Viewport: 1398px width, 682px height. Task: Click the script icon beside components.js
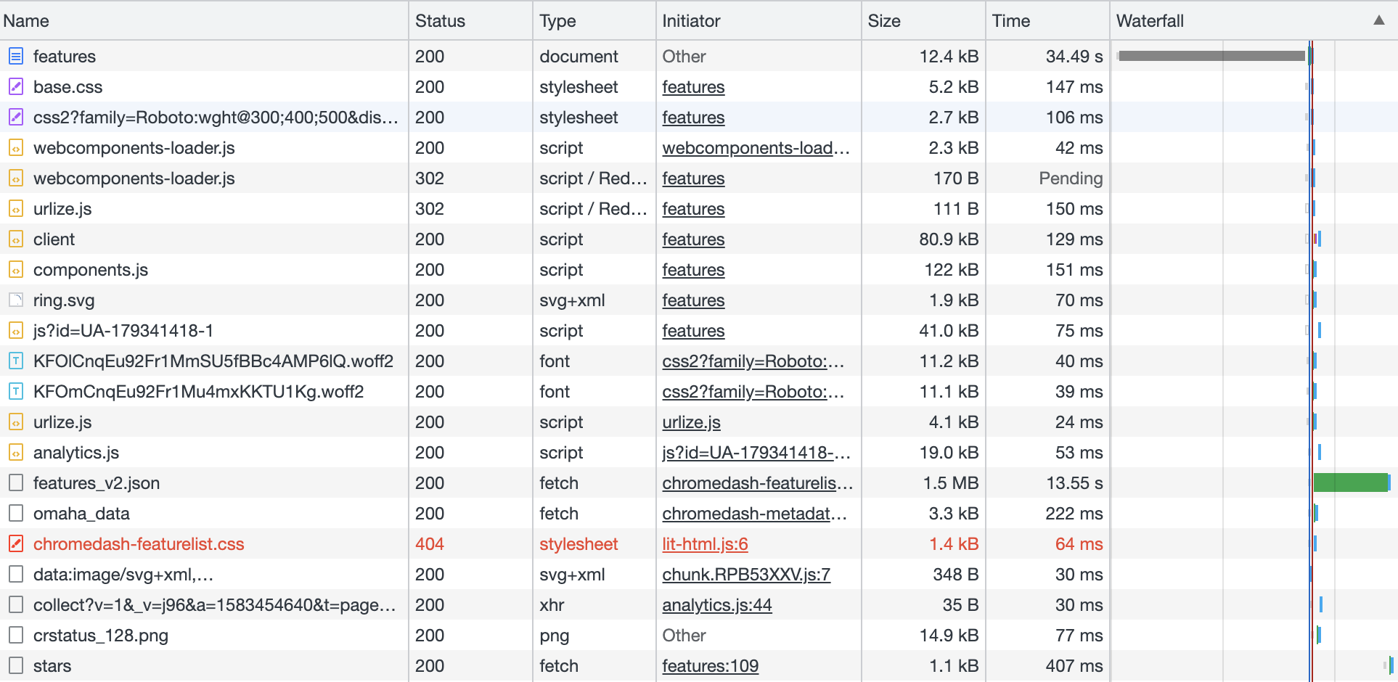15,269
